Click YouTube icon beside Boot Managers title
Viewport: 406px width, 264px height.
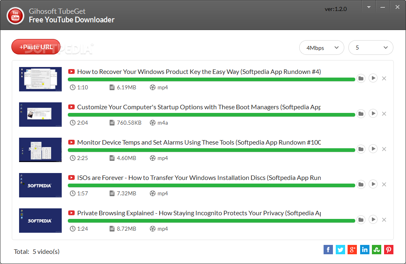(x=71, y=107)
